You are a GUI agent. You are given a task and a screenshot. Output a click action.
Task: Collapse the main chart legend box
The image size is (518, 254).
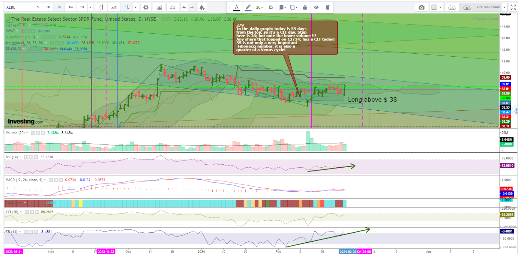tap(8, 19)
